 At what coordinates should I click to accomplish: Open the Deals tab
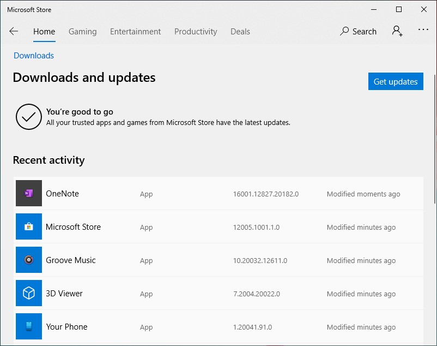[240, 32]
